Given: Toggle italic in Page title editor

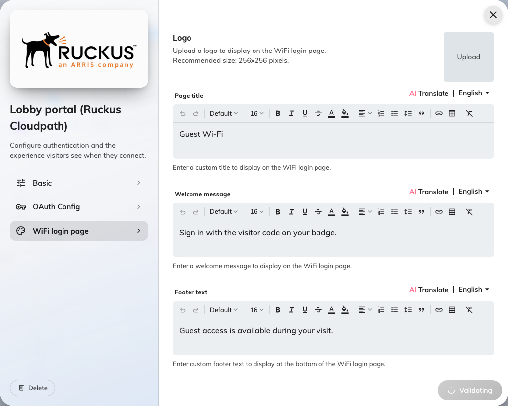Looking at the screenshot, I should click(291, 113).
